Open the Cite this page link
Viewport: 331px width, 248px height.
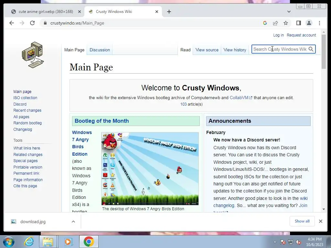(x=25, y=186)
